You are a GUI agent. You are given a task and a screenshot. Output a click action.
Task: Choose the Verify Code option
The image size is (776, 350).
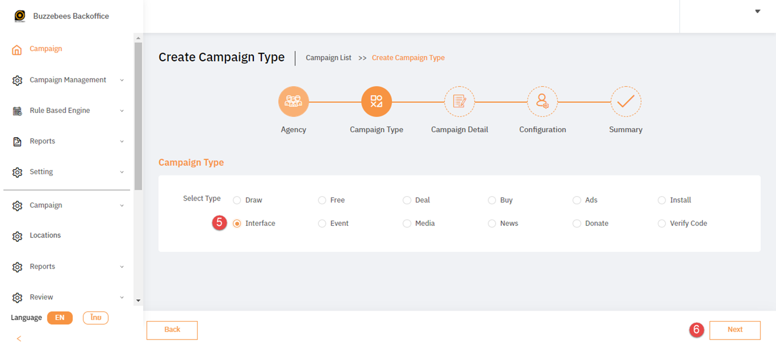661,223
